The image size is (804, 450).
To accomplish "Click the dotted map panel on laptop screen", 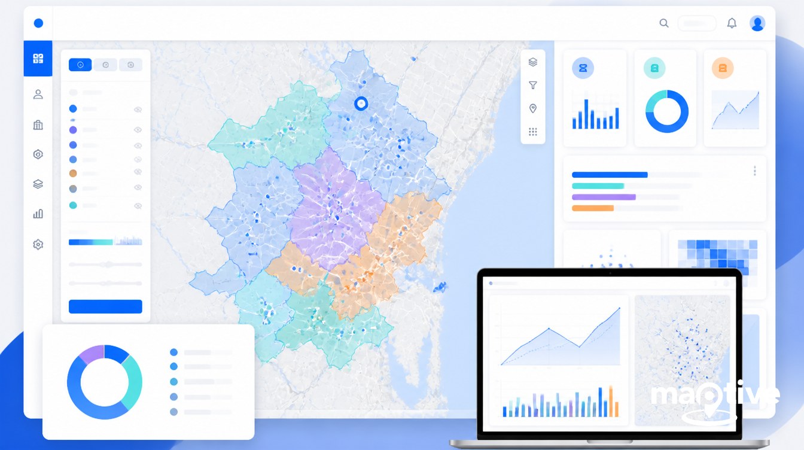I will (683, 360).
